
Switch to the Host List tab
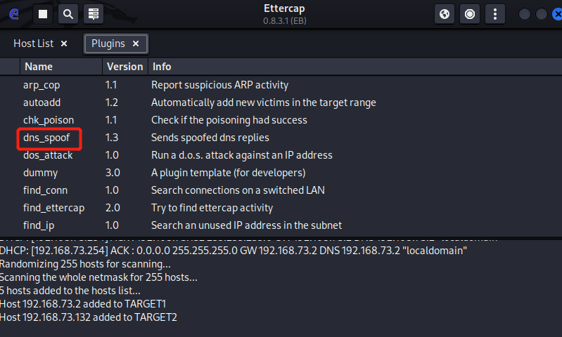click(33, 44)
